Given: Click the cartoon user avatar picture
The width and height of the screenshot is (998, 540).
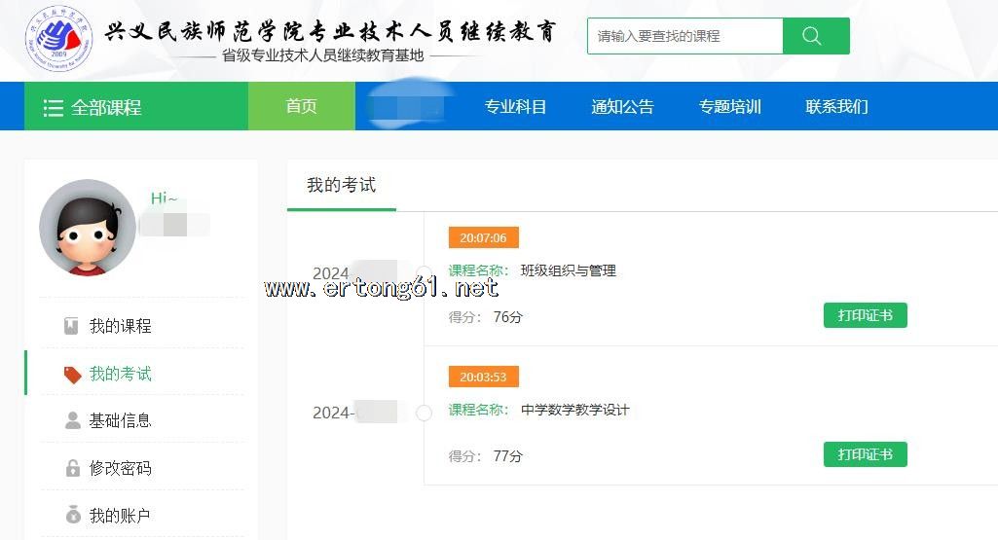Looking at the screenshot, I should coord(88,228).
